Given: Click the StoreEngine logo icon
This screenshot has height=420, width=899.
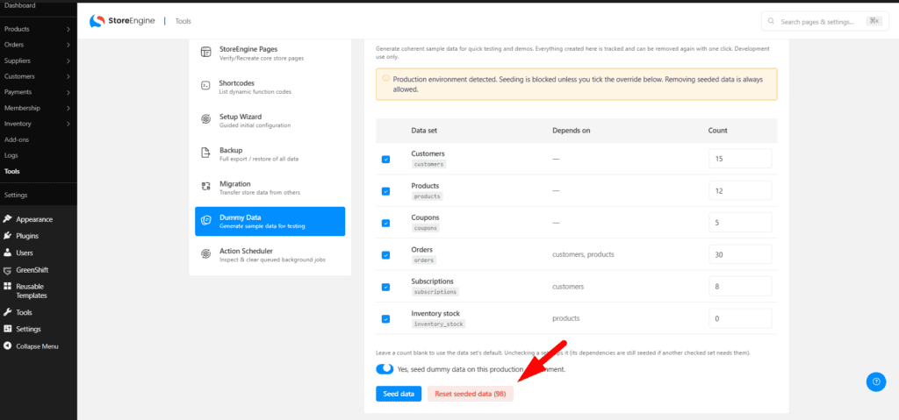Looking at the screenshot, I should point(97,21).
